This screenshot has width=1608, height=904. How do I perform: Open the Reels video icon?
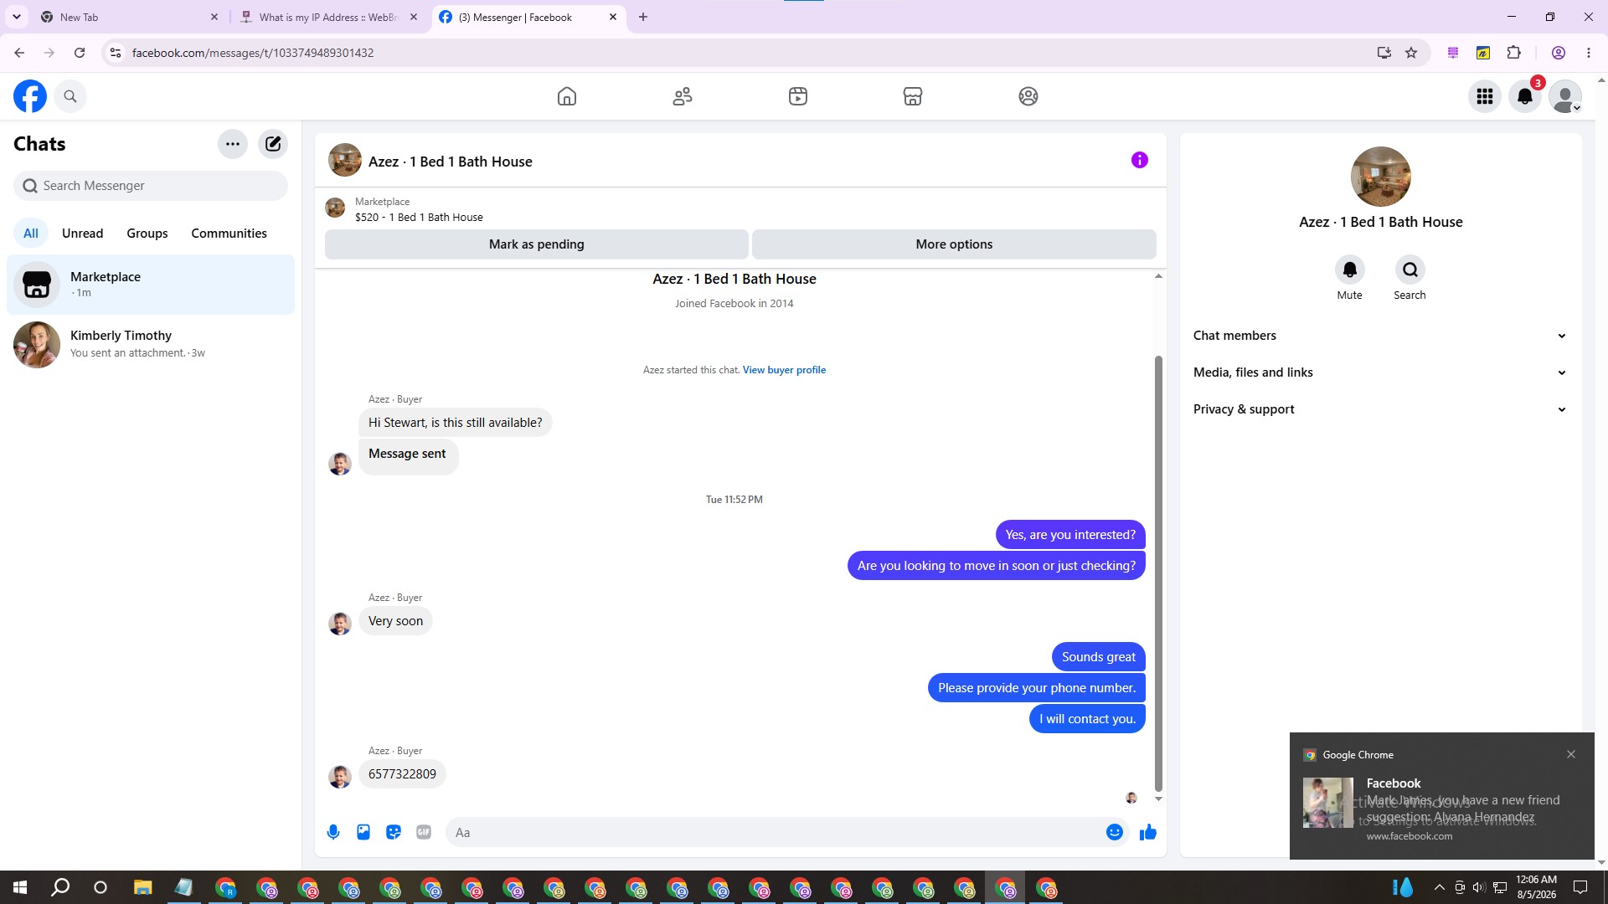[798, 96]
